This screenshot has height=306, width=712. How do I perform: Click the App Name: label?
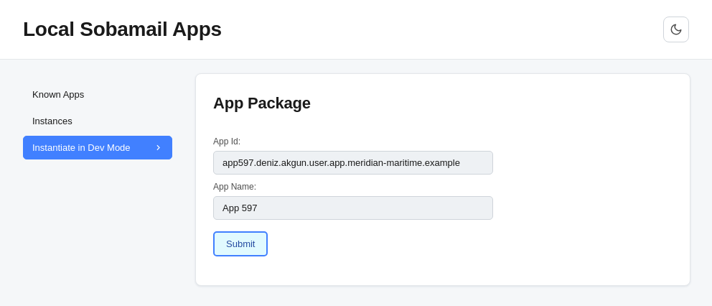(234, 187)
